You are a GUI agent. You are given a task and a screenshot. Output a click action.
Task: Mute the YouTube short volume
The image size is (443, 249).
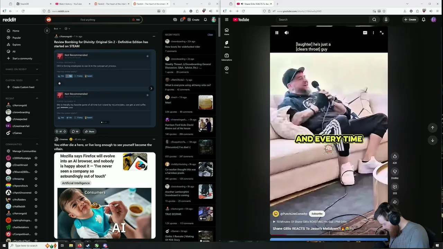tap(287, 33)
